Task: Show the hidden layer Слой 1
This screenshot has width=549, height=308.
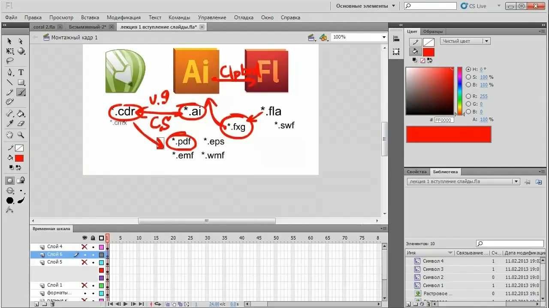Action: tap(84, 285)
